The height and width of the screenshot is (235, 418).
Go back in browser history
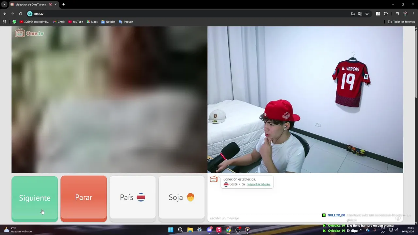pyautogui.click(x=5, y=14)
